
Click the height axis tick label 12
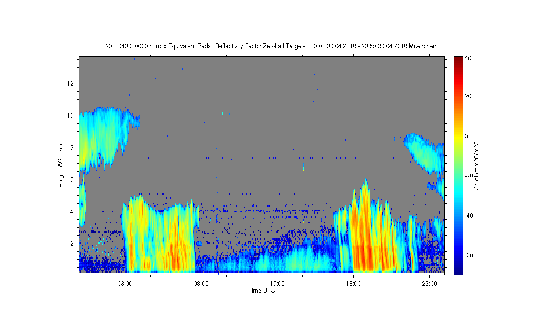(71, 83)
